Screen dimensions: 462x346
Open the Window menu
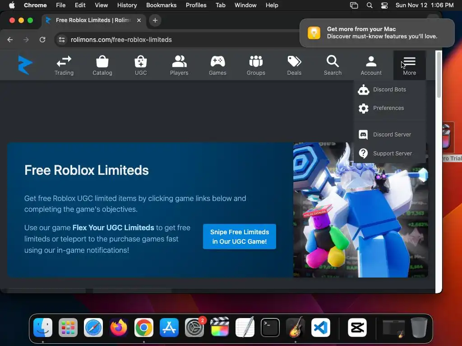[245, 5]
